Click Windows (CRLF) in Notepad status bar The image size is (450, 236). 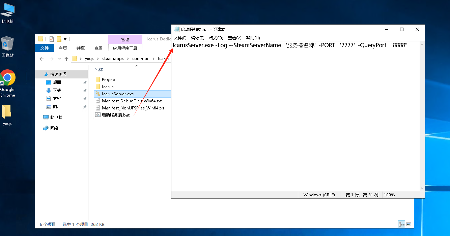[x=319, y=195]
